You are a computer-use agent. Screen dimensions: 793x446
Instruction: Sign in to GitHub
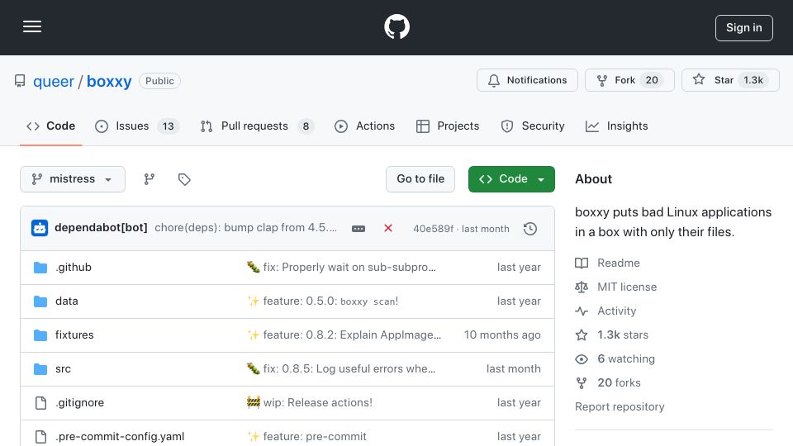pos(743,28)
